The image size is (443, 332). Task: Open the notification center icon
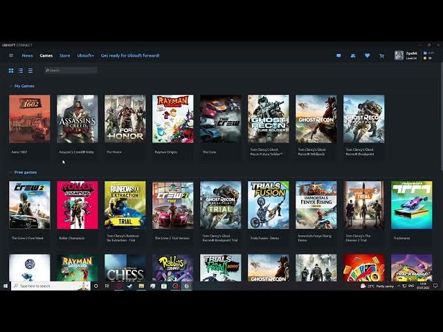pyautogui.click(x=435, y=286)
